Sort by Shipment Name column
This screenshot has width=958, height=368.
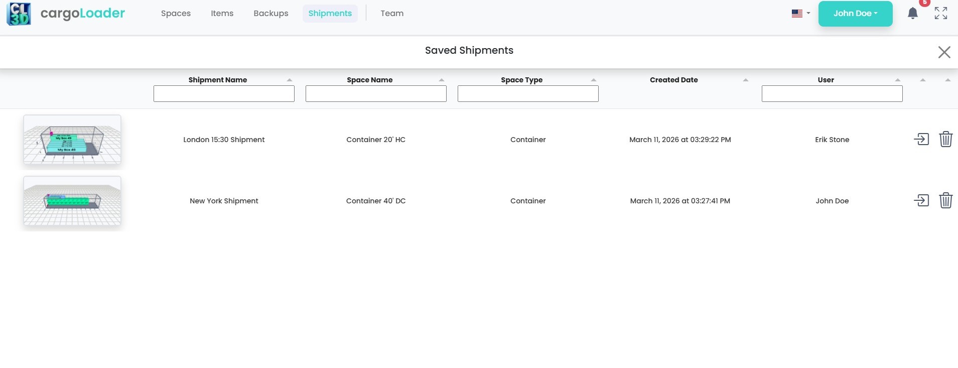[x=290, y=80]
